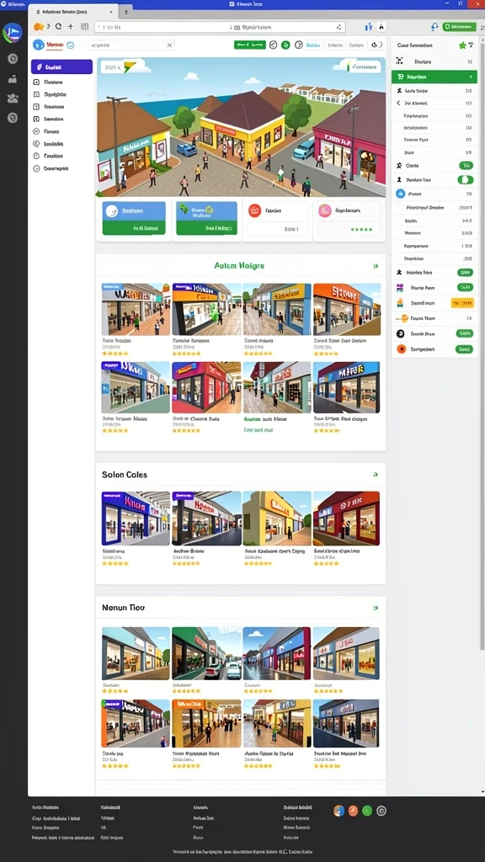The height and width of the screenshot is (862, 485).
Task: Click the black round icon near right panel bottom
Action: pyautogui.click(x=400, y=333)
